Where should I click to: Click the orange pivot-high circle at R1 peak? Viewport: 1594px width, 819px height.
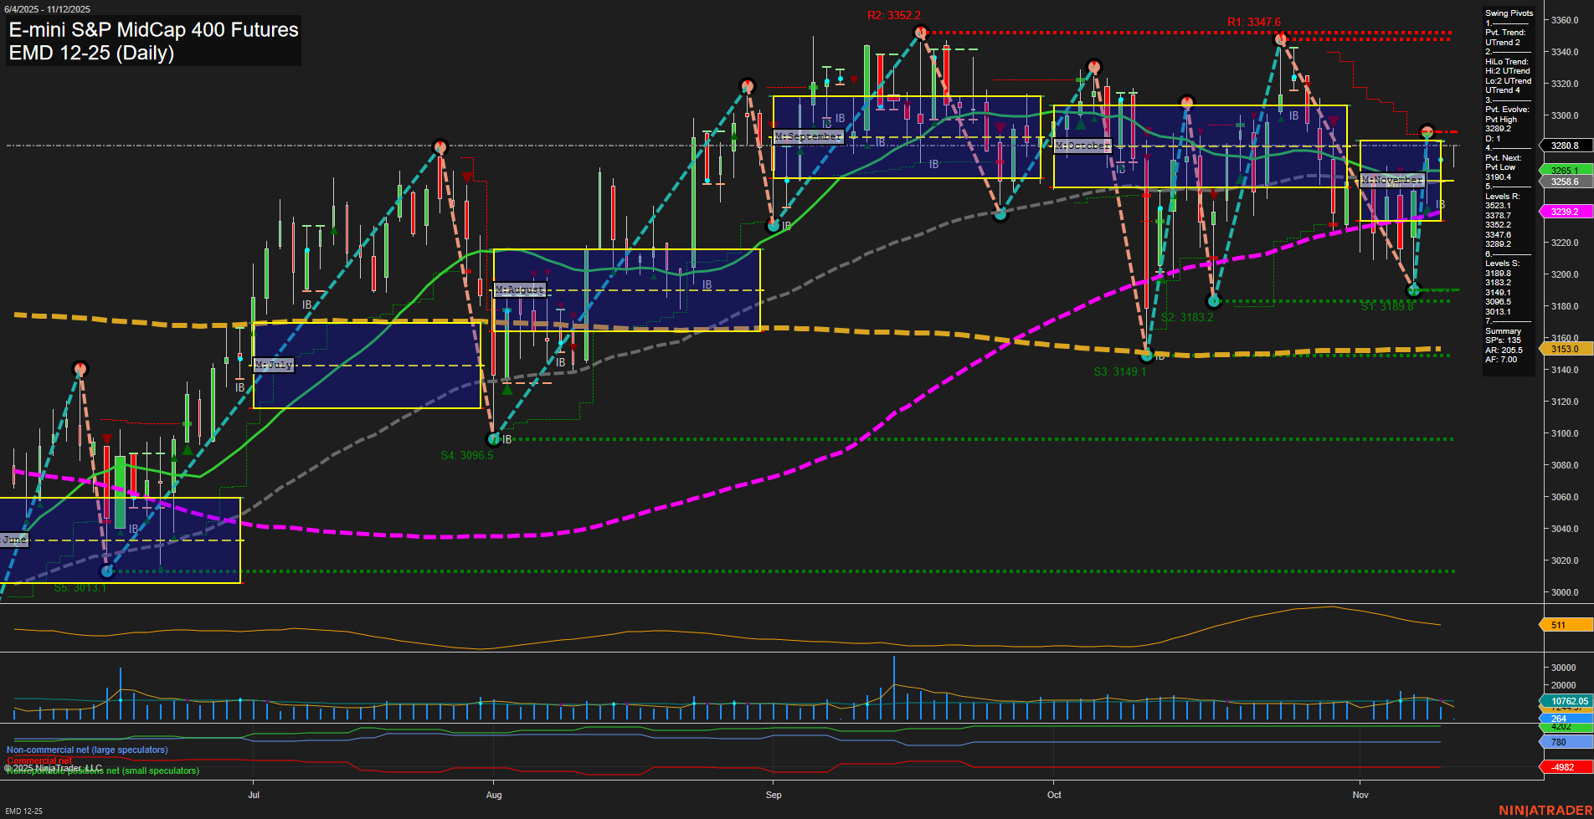1279,38
